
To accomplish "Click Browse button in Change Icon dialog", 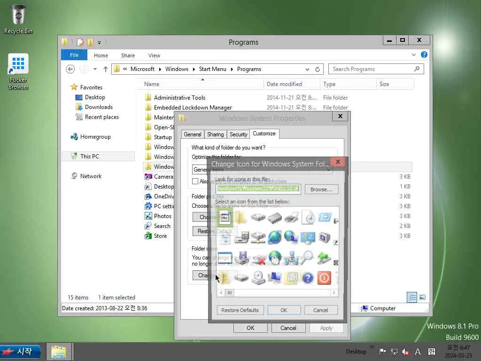I will [x=321, y=189].
